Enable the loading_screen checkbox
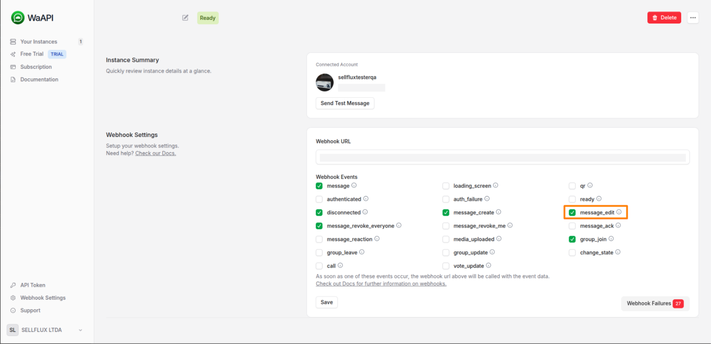 [446, 186]
